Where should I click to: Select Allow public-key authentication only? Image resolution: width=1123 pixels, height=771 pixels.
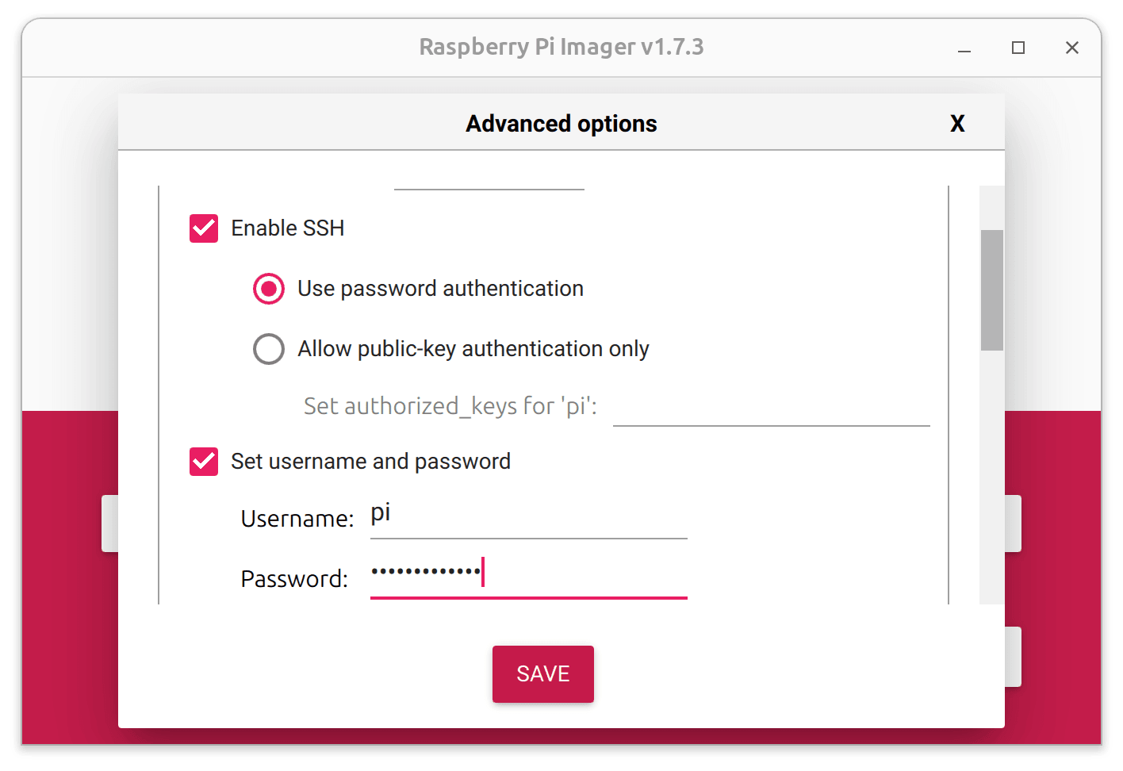[269, 349]
